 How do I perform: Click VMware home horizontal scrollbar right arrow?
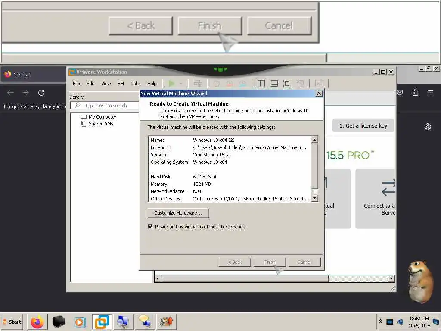[x=391, y=279]
